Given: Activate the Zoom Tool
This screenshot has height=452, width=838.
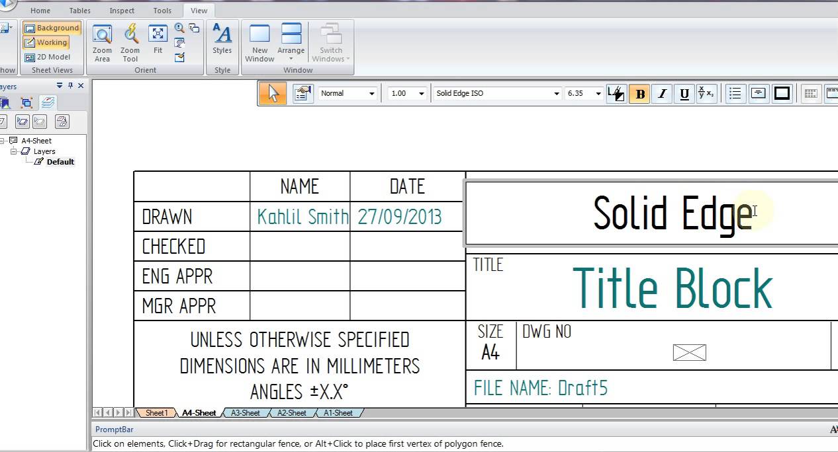Looking at the screenshot, I should pos(130,44).
